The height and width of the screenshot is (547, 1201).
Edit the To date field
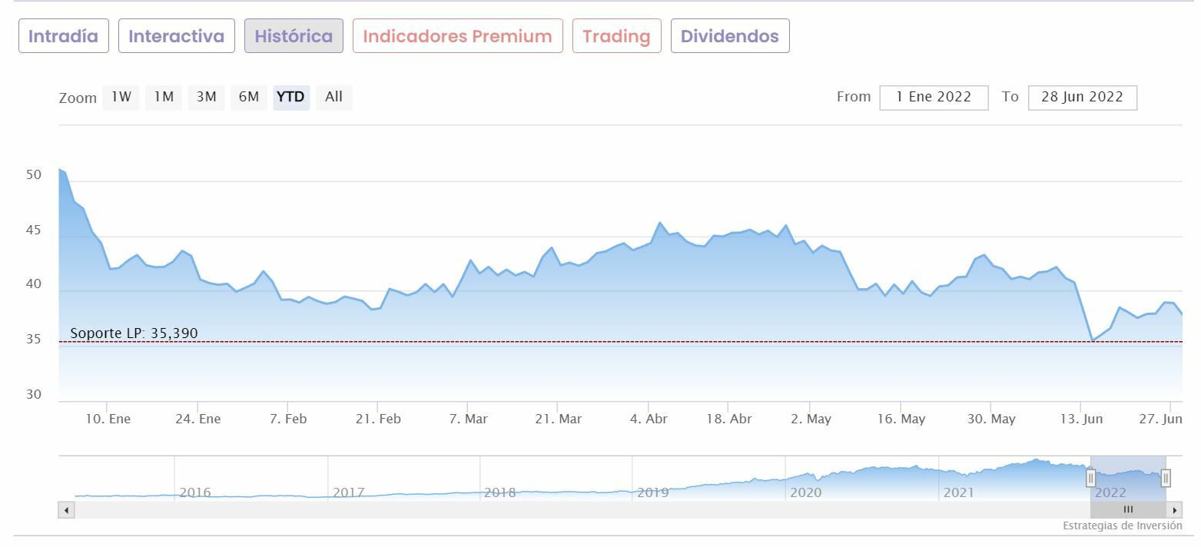coord(1082,97)
